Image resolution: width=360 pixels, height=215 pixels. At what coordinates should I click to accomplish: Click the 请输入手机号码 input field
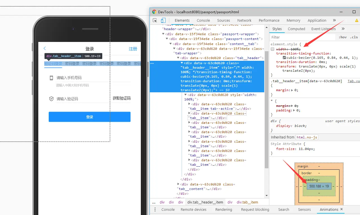pos(93,78)
